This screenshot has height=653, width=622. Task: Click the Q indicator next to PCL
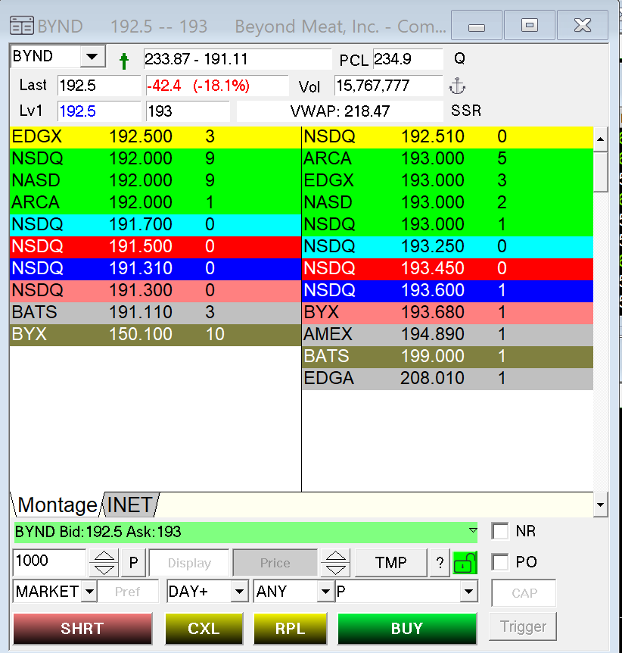click(x=459, y=58)
